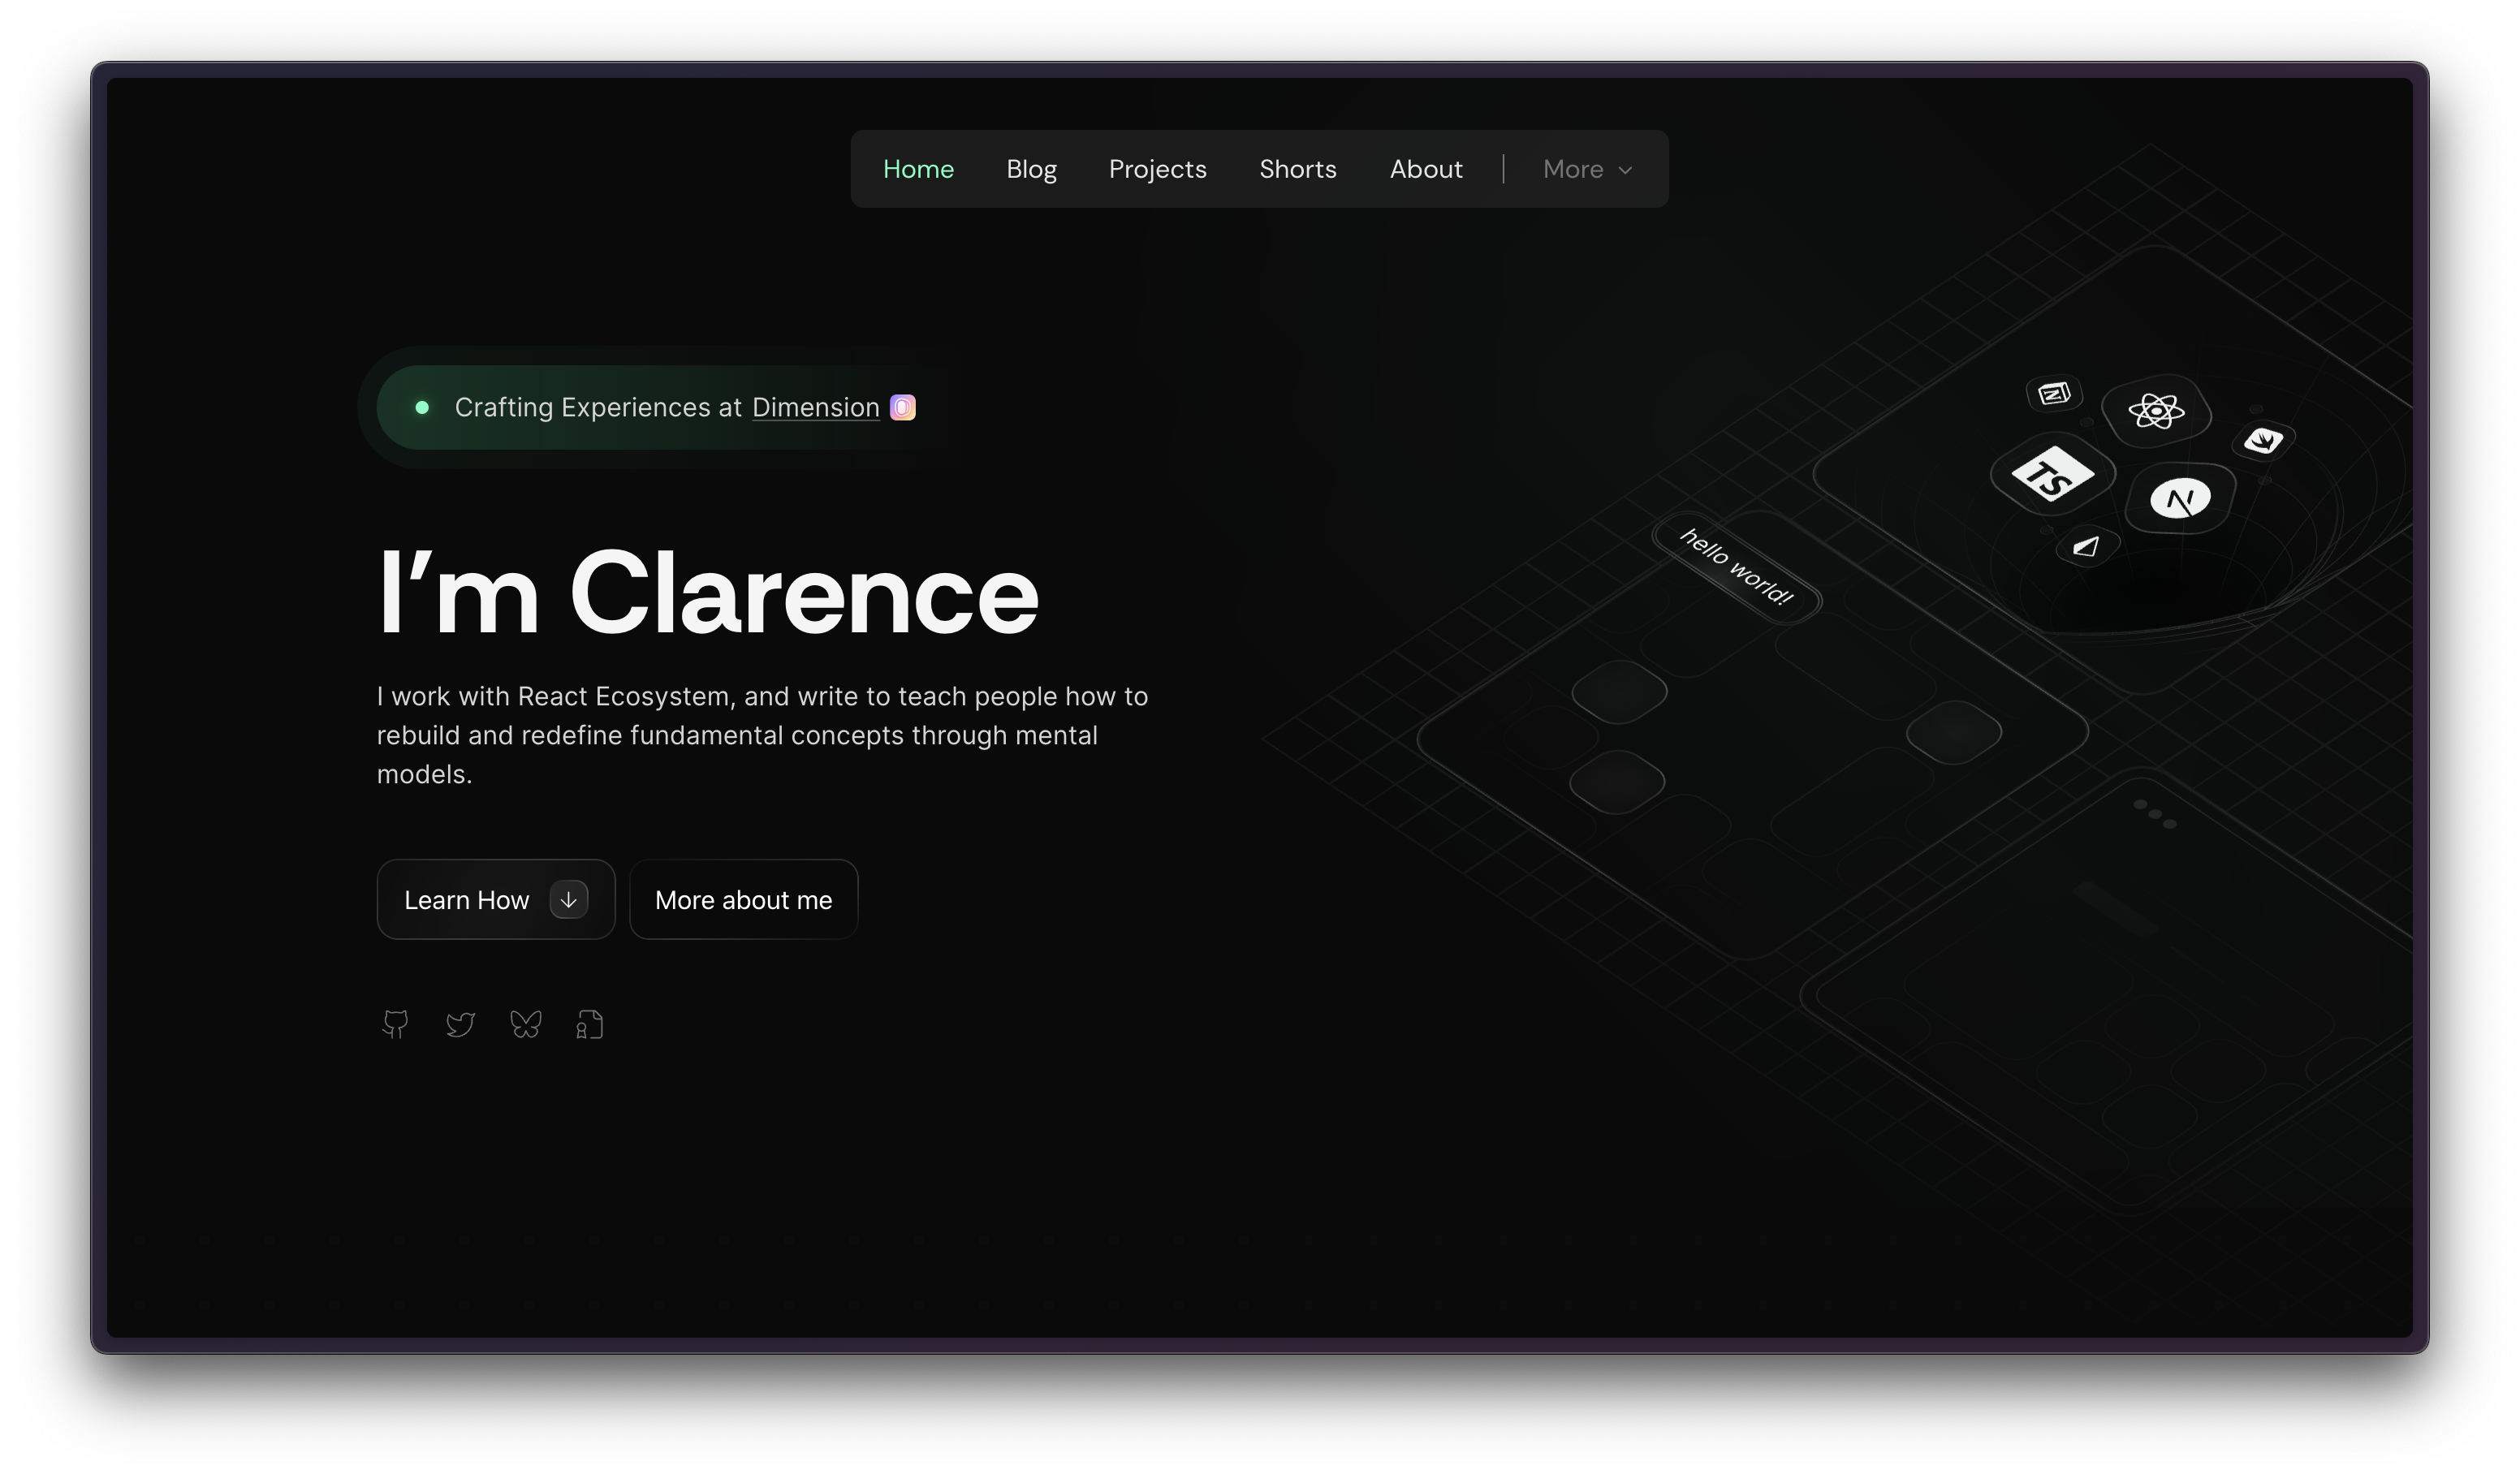Open the About page
This screenshot has height=1474, width=2520.
coord(1425,169)
